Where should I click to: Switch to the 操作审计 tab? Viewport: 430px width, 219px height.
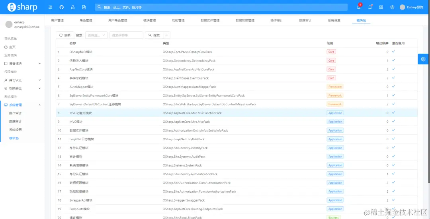click(x=277, y=21)
